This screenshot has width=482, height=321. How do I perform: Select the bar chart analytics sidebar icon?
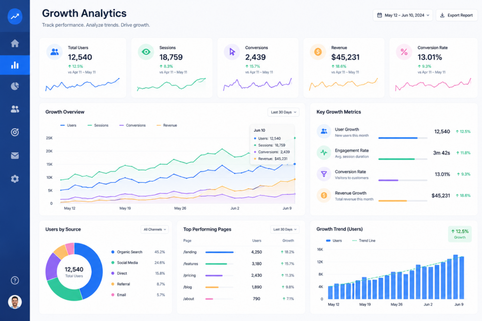click(15, 65)
